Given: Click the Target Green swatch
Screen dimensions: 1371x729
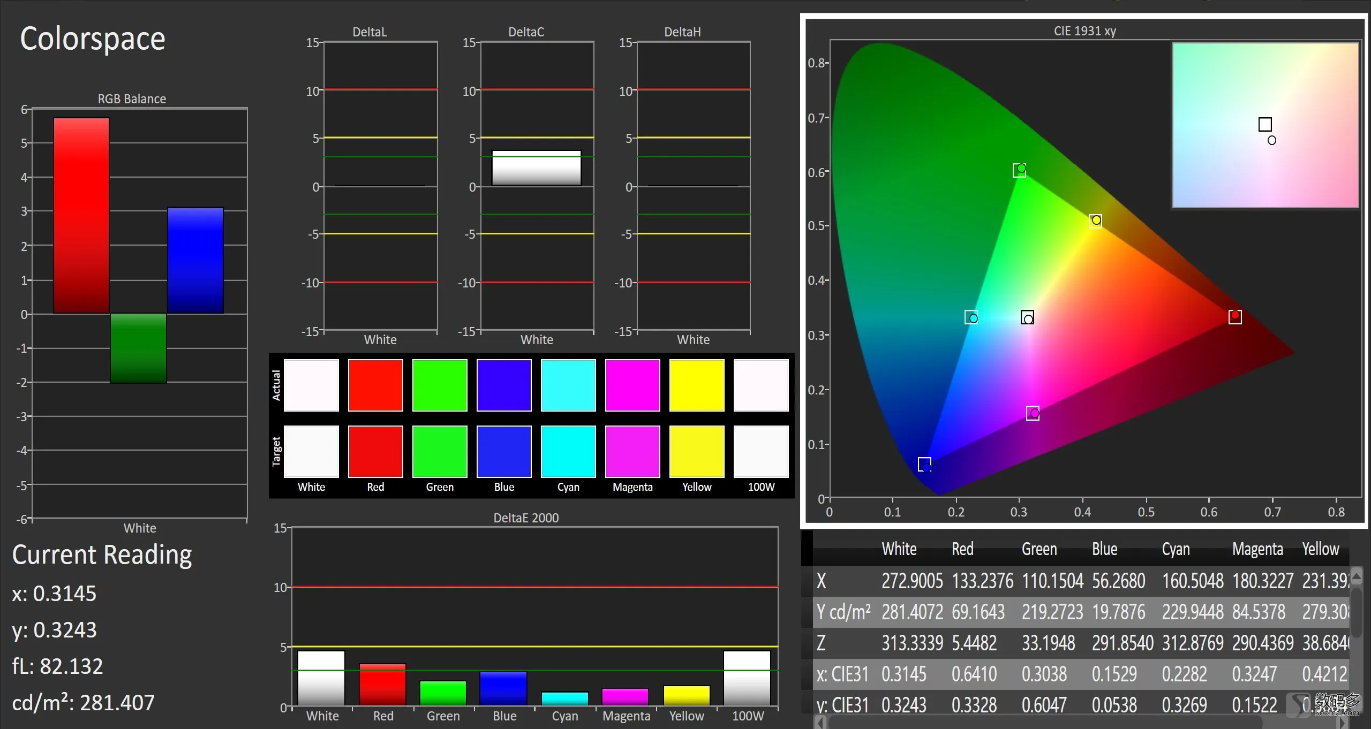Looking at the screenshot, I should tap(440, 452).
